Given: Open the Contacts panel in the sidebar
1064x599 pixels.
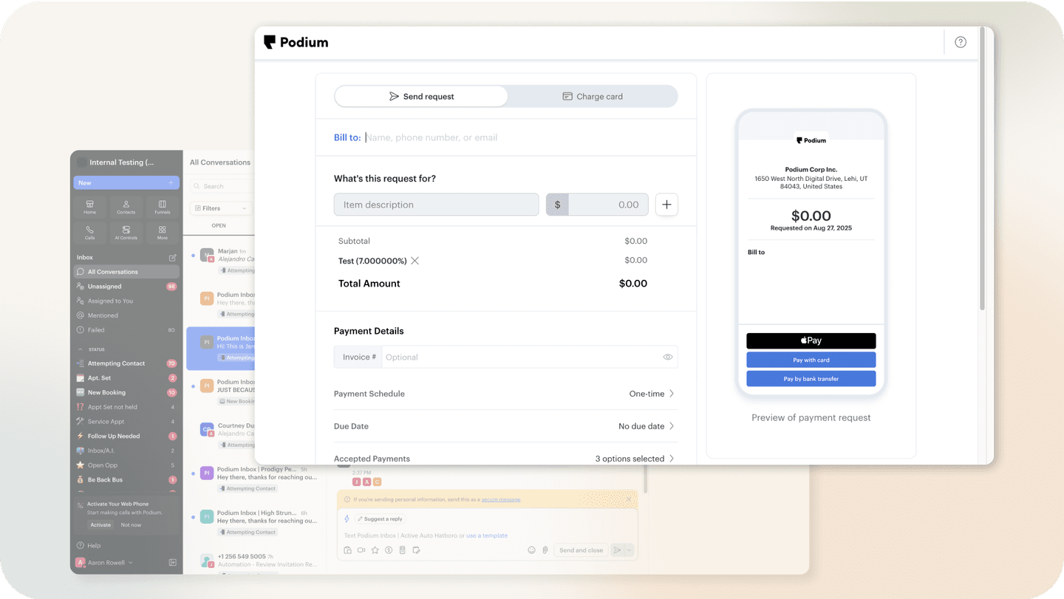Looking at the screenshot, I should point(126,207).
